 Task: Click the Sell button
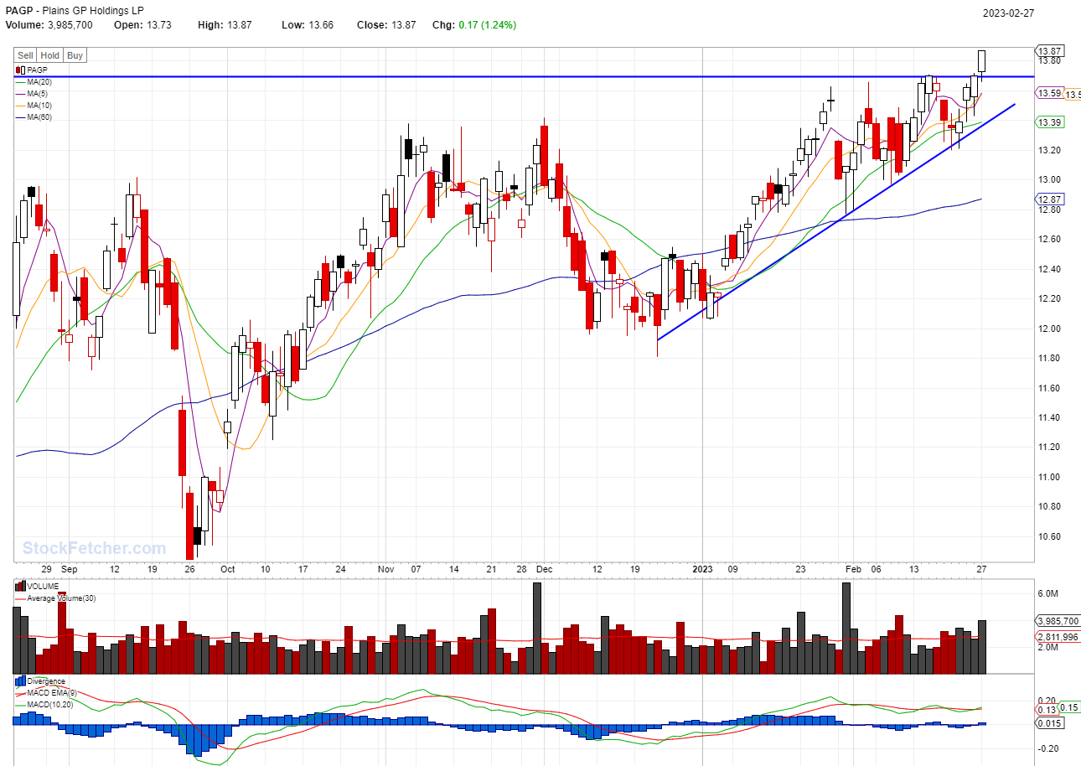[26, 55]
